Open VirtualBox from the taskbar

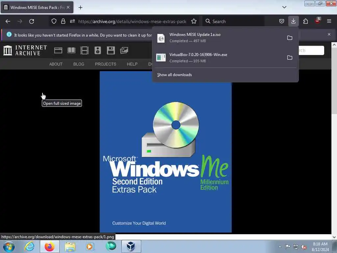[131, 246]
